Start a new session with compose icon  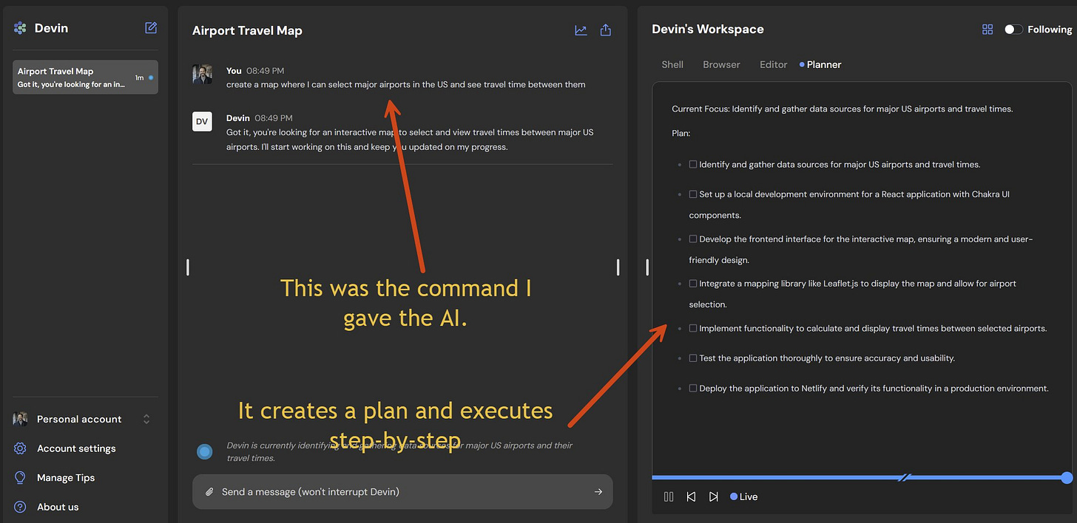[x=151, y=28]
